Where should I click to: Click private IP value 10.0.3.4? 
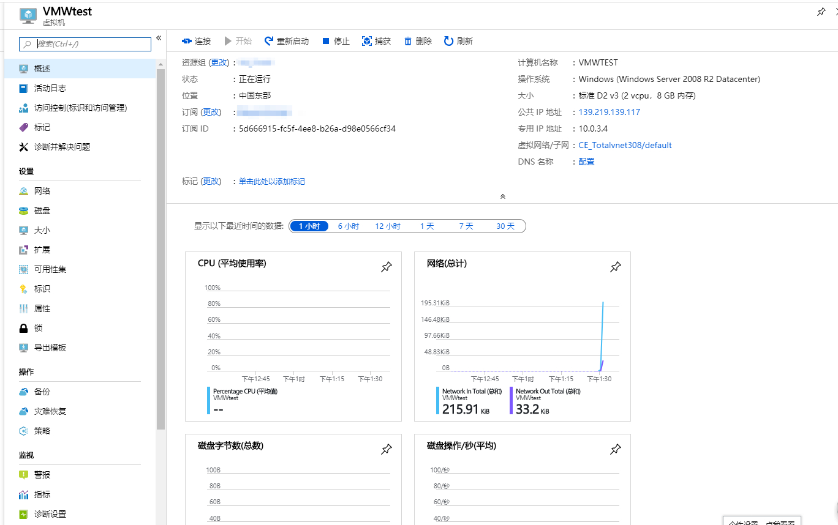point(593,128)
